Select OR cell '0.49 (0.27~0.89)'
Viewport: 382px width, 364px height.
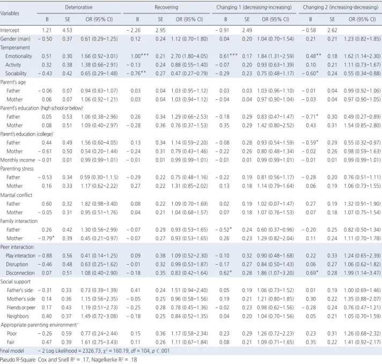(x=362, y=117)
